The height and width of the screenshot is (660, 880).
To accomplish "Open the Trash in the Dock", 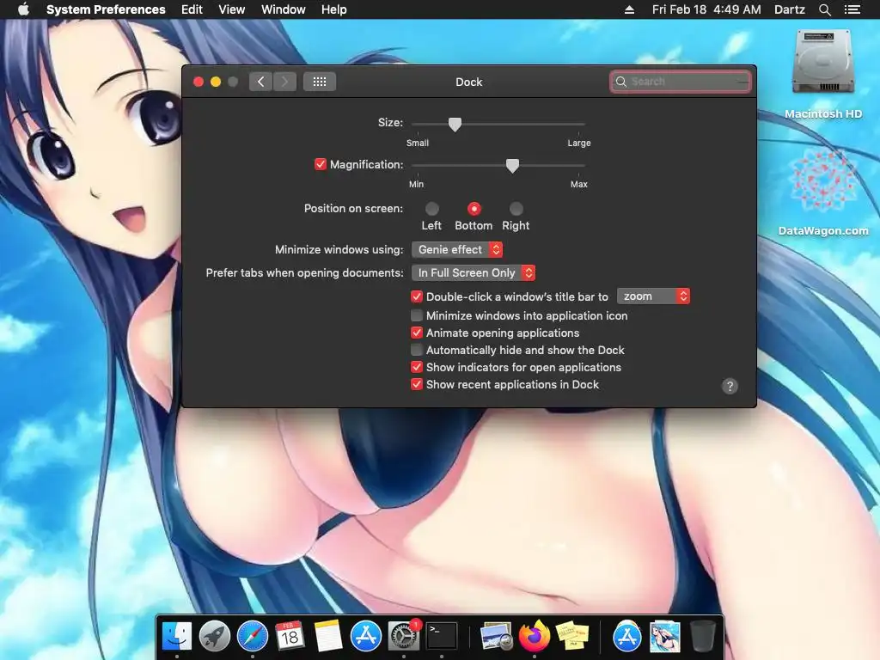I will (x=702, y=637).
